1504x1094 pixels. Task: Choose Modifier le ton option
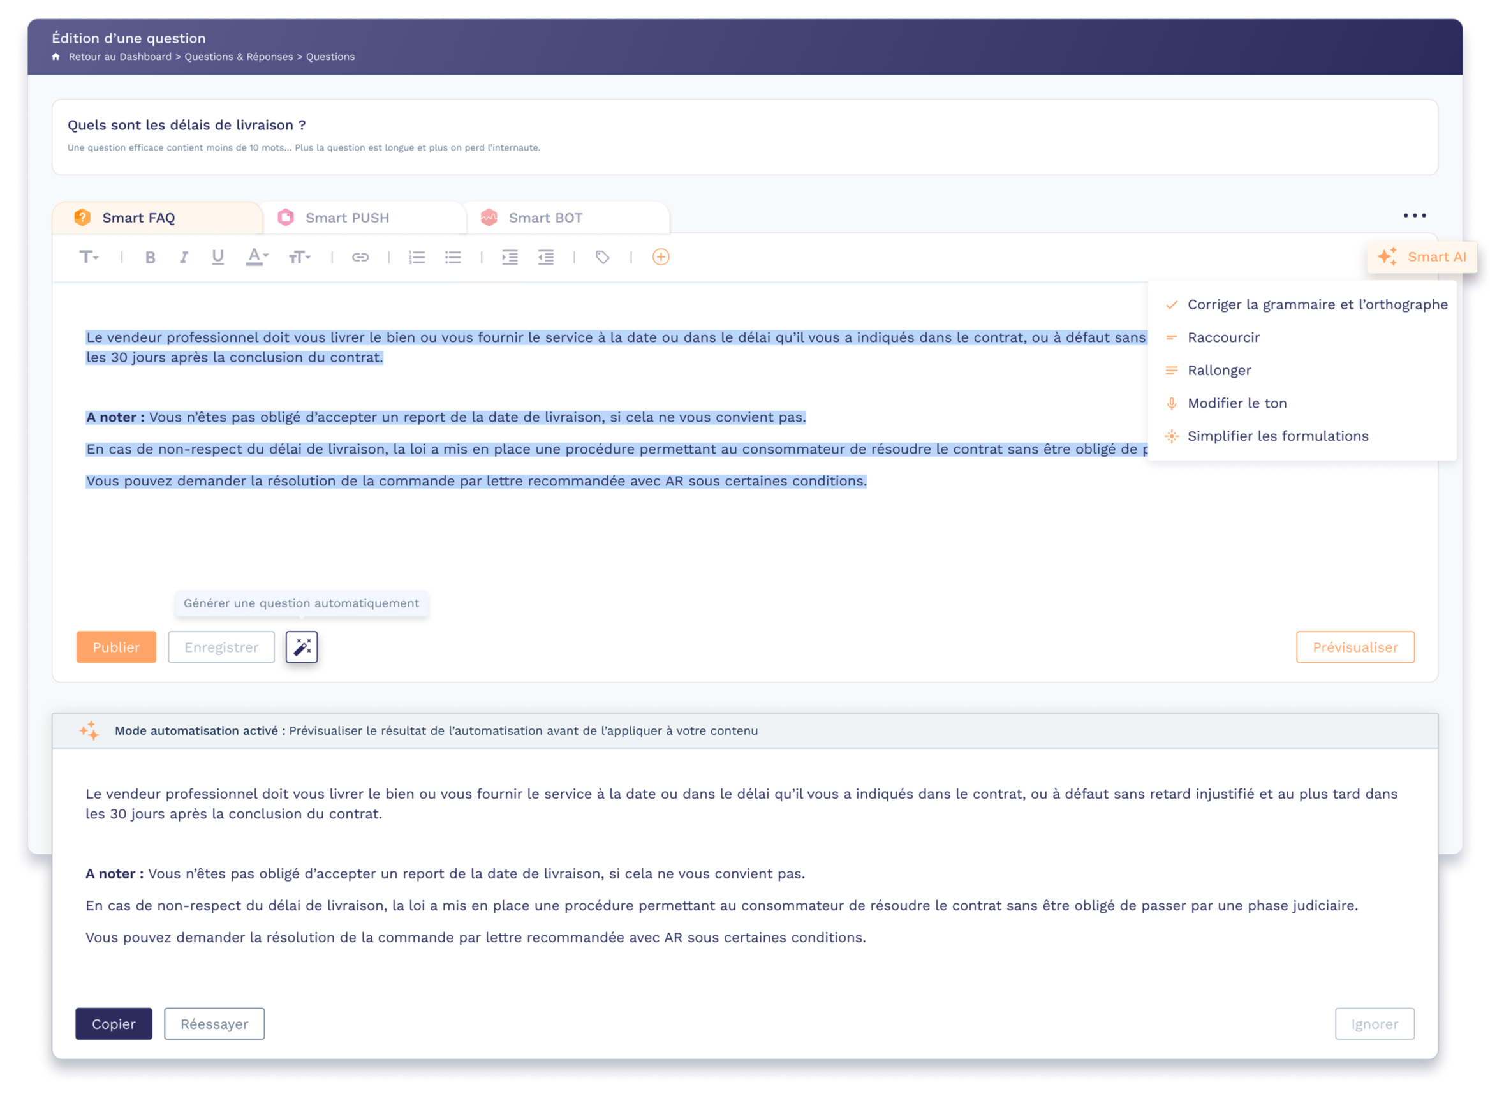click(1237, 403)
